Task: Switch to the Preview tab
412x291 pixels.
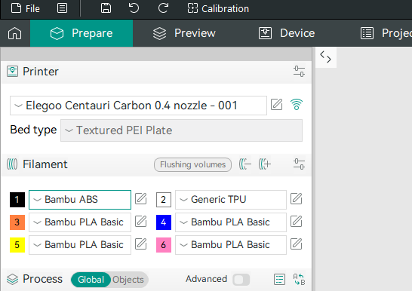Action: pos(184,33)
